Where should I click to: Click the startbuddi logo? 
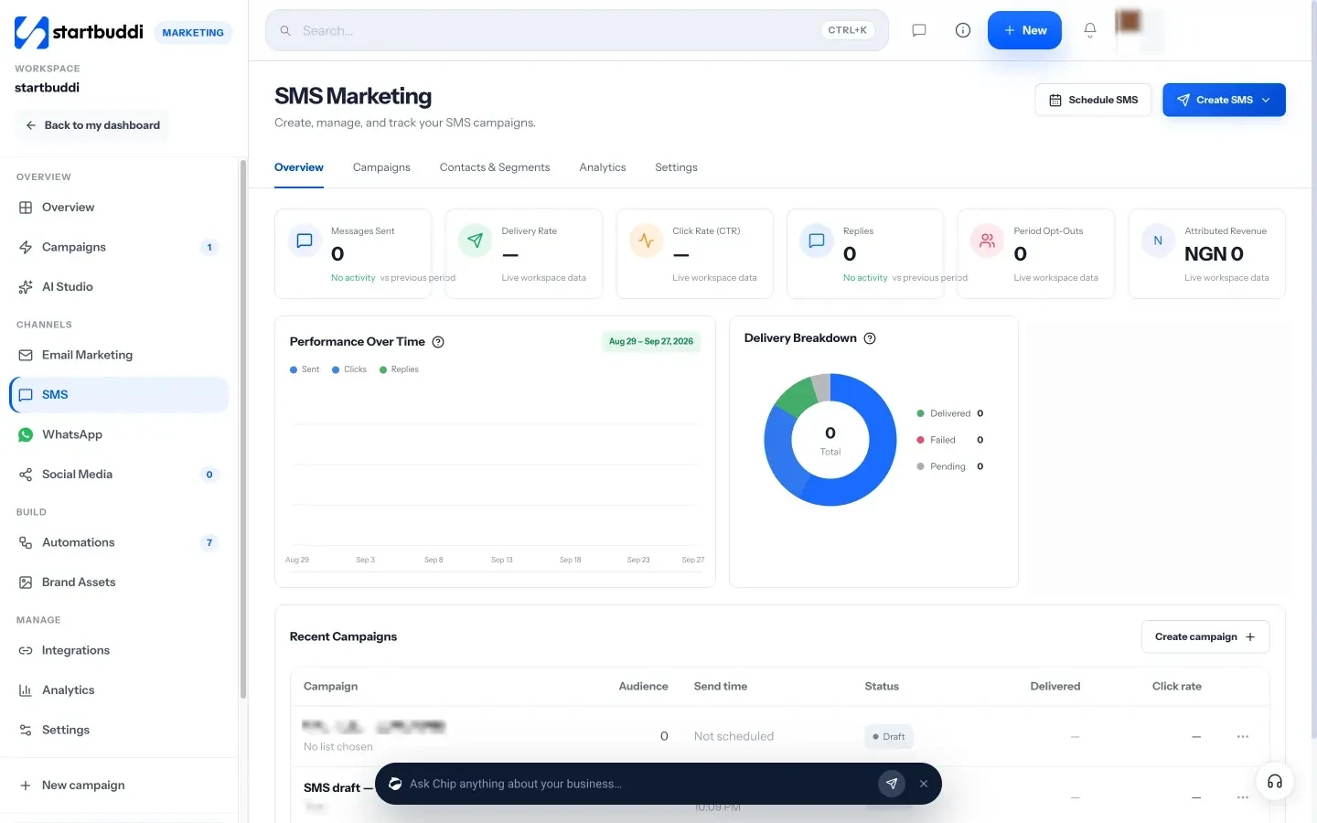click(79, 32)
